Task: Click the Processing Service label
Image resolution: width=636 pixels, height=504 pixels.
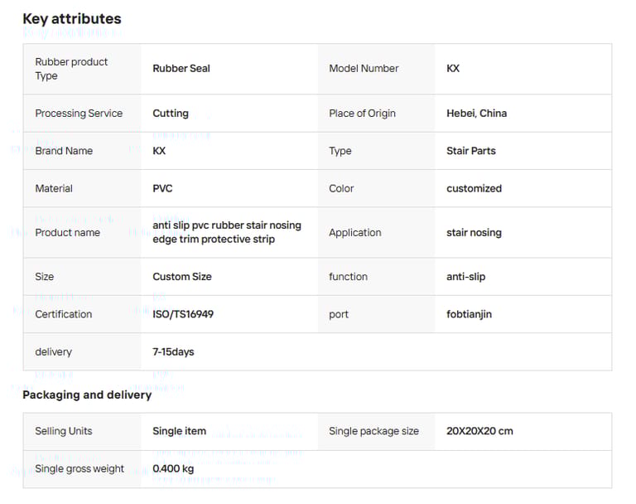Action: coord(79,114)
